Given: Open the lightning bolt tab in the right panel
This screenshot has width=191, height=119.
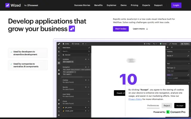Looking at the screenshot, I should click(172, 47).
